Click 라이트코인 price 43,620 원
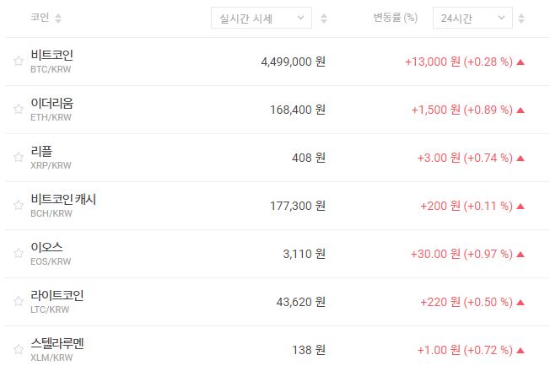Screen dimensions: 550x371 [x=300, y=302]
